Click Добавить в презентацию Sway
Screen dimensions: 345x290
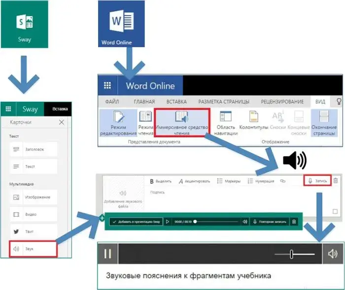click(136, 222)
